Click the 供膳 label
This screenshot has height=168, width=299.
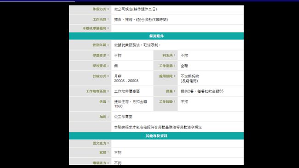(x=171, y=91)
